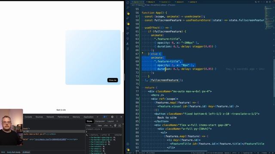
Task: Click the Spaces: 2 indentation status item
Action: click(x=228, y=153)
